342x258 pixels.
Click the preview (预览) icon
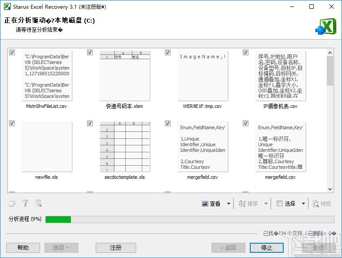pyautogui.click(x=316, y=204)
